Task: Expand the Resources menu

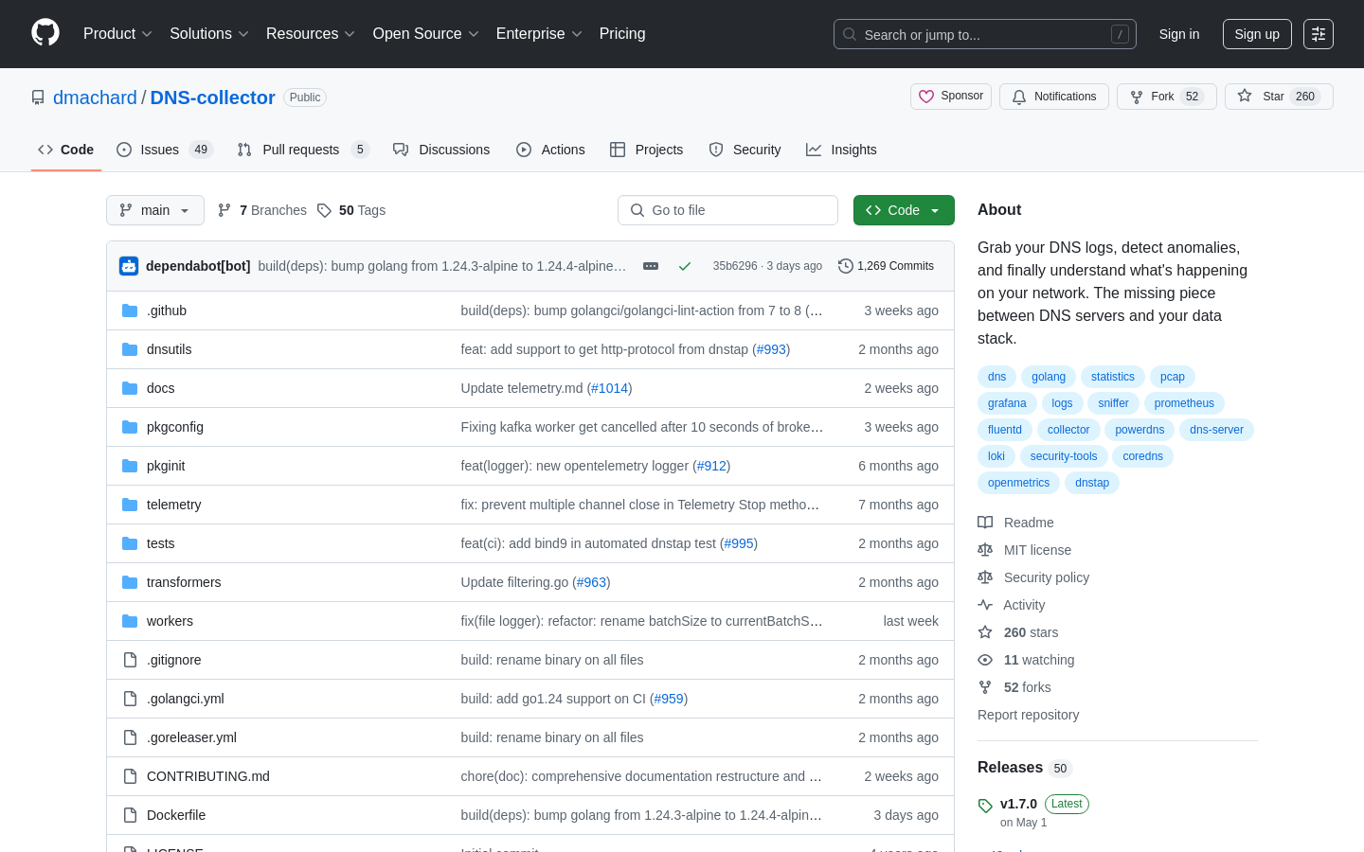Action: [311, 34]
